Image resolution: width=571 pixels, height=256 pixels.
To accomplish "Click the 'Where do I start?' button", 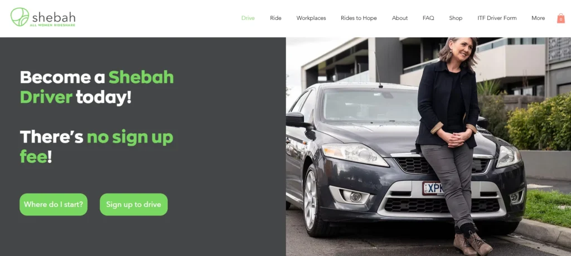I will tap(54, 204).
